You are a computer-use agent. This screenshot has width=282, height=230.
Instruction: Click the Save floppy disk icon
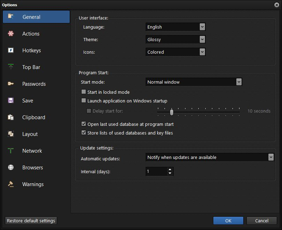tap(11, 100)
